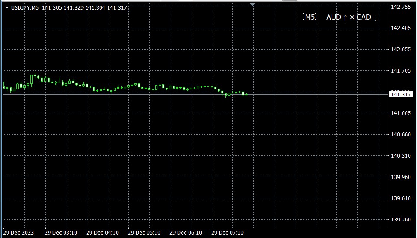Click the 140.660 price scale value
Screen dimensions: 417x238
click(x=401, y=134)
